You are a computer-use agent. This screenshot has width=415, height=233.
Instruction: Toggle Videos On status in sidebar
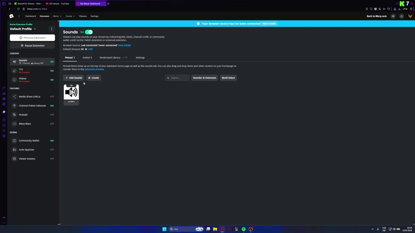pos(52,80)
